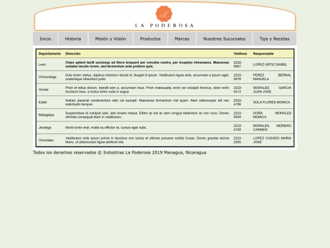Click the address starting 'Suspendisse id volutpat'
Screen dimensions: 330x248
click(x=147, y=115)
